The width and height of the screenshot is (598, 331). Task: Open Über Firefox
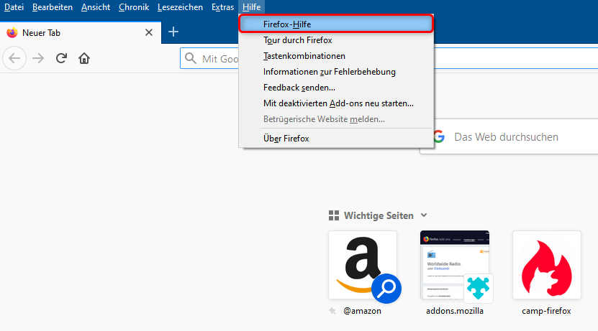[336, 139]
